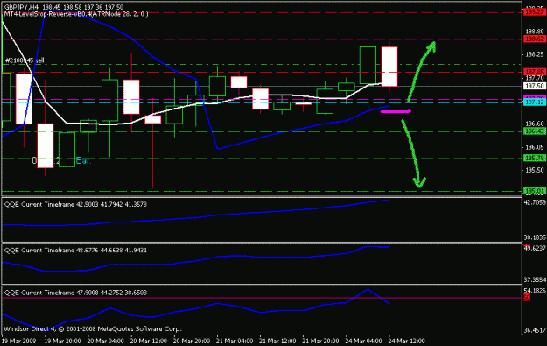Viewport: 547px width, 346px height.
Task: Select the green 195.01 price level tag
Action: pyautogui.click(x=535, y=191)
